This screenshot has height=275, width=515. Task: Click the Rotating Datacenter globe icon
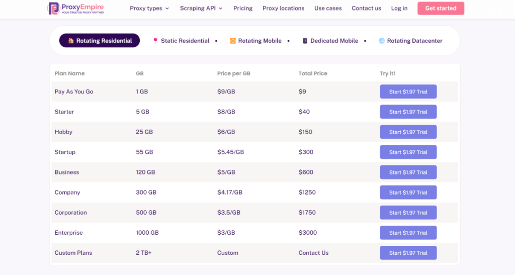coord(382,41)
